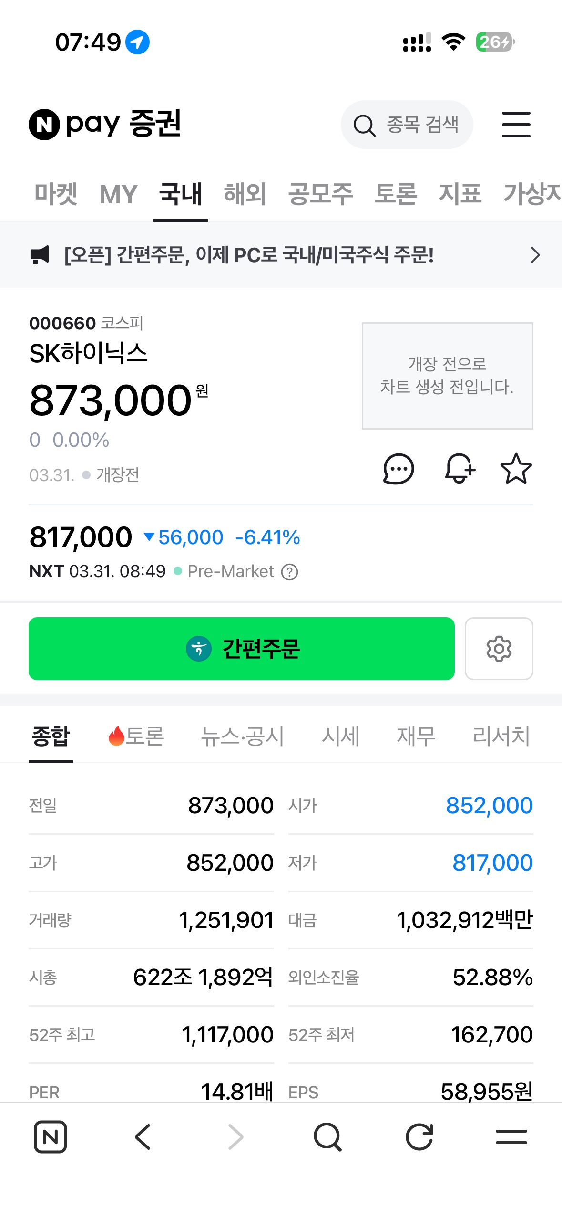Image resolution: width=562 pixels, height=1220 pixels.
Task: Tap the stock discussion chat bubble icon
Action: (x=399, y=469)
